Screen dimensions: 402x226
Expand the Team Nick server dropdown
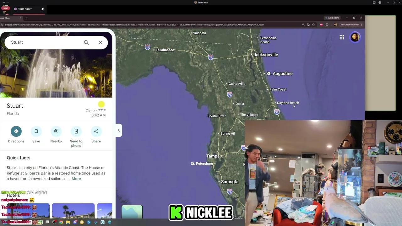pyautogui.click(x=25, y=9)
